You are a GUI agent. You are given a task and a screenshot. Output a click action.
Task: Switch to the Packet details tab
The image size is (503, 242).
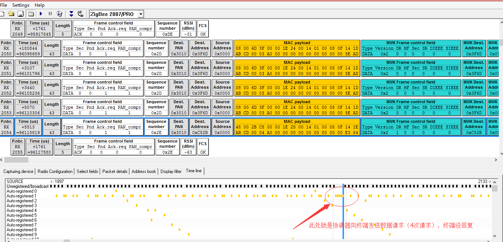pyautogui.click(x=115, y=171)
